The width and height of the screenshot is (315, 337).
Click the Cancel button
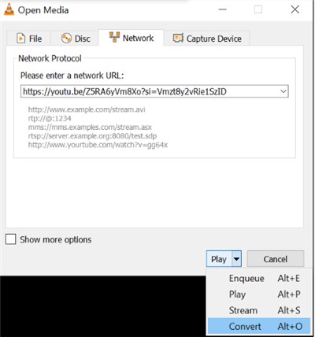pyautogui.click(x=276, y=259)
